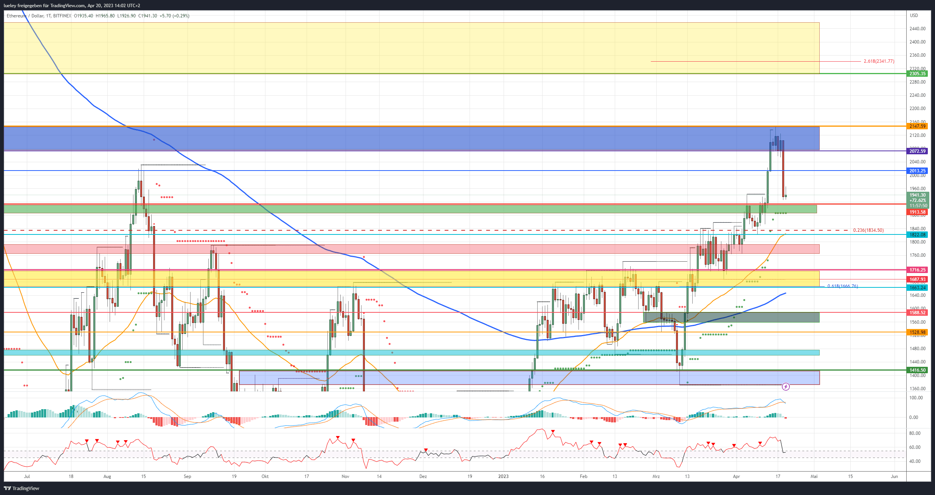935x495 pixels.
Task: Click the 2360.00 price axis label
Action: click(x=918, y=55)
